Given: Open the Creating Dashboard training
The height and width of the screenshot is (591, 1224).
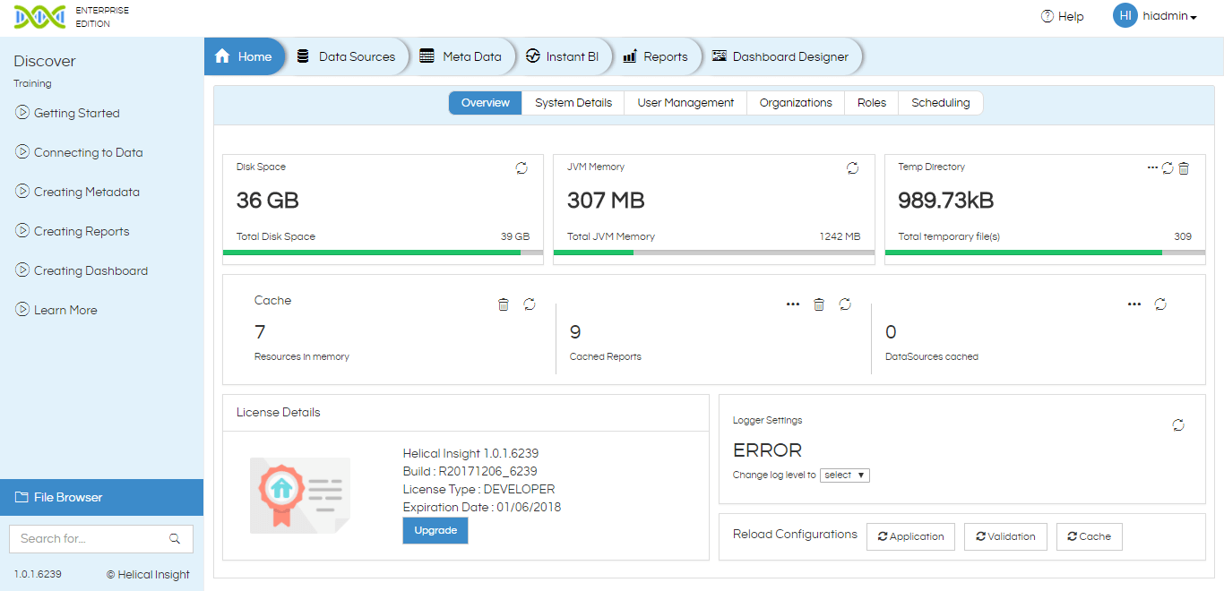Looking at the screenshot, I should (82, 270).
